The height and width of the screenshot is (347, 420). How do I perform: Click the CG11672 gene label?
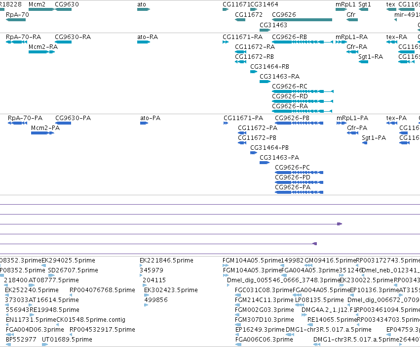(x=249, y=14)
